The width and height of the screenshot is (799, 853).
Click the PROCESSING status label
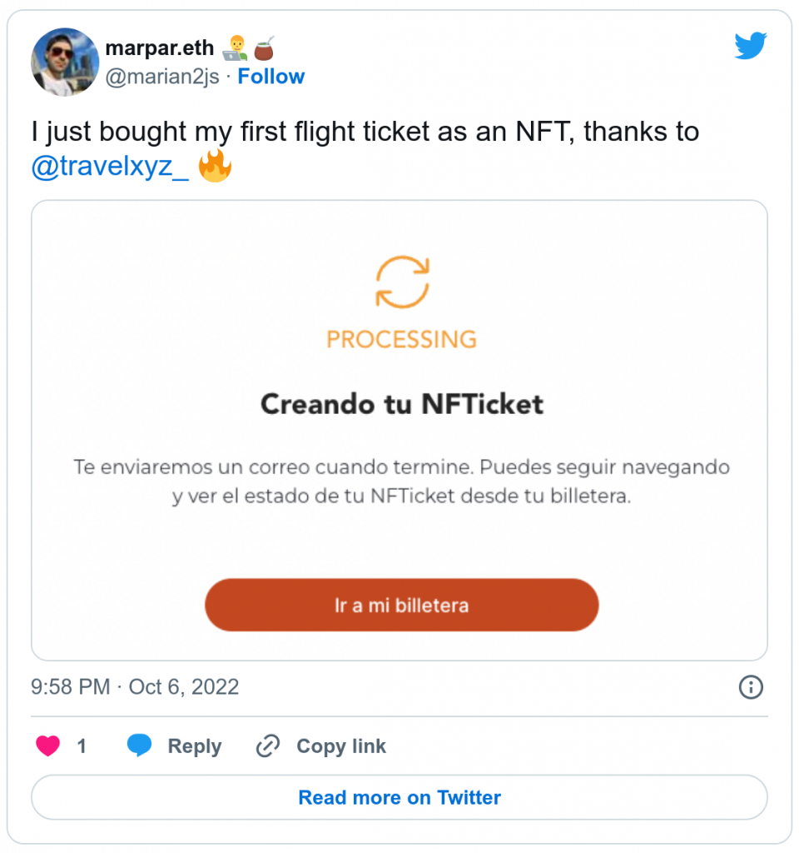coord(402,339)
